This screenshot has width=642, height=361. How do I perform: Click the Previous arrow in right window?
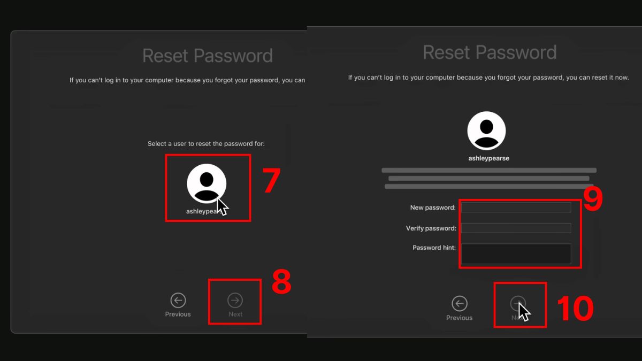459,303
